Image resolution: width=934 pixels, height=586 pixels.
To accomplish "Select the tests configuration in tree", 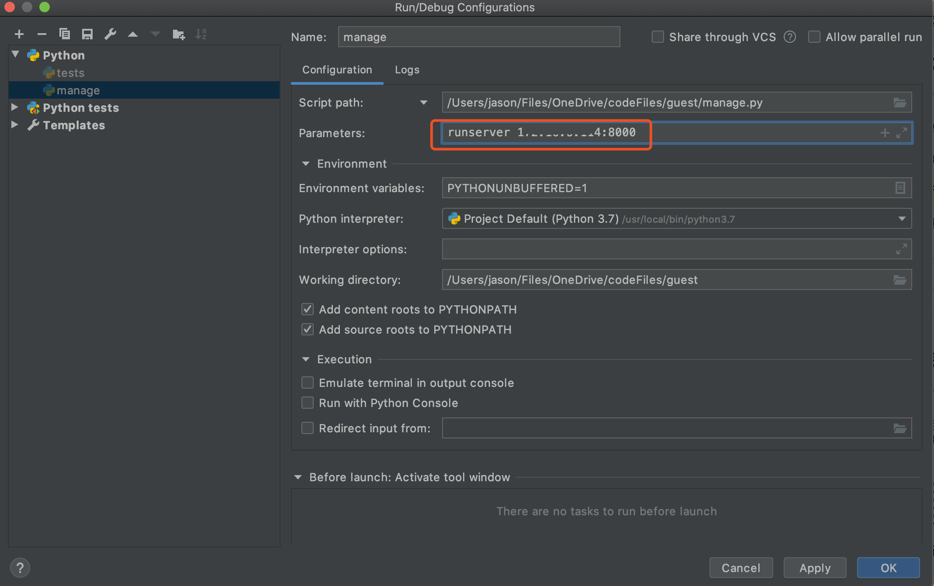I will [x=70, y=73].
